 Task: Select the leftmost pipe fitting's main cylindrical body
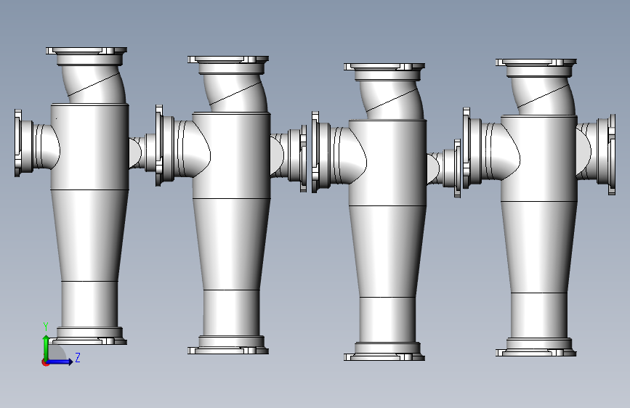click(89, 147)
